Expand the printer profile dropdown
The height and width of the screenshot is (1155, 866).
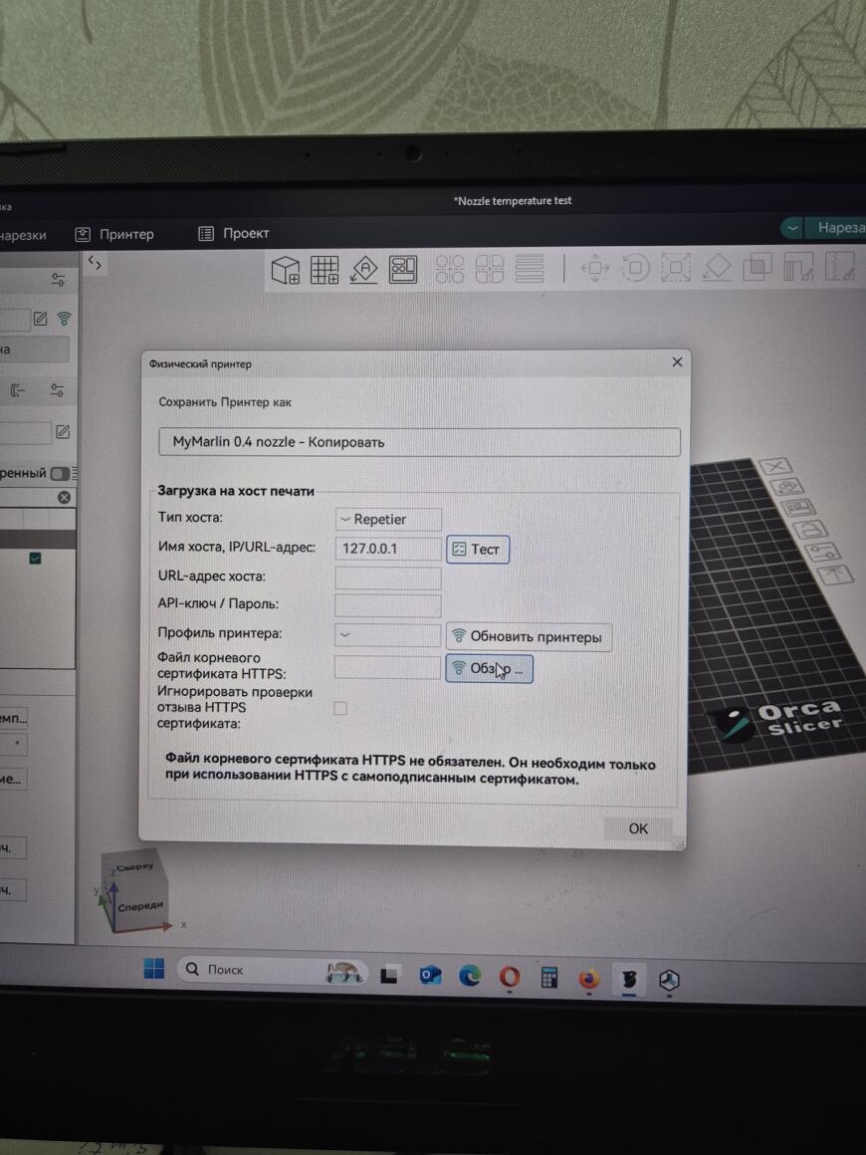(387, 634)
